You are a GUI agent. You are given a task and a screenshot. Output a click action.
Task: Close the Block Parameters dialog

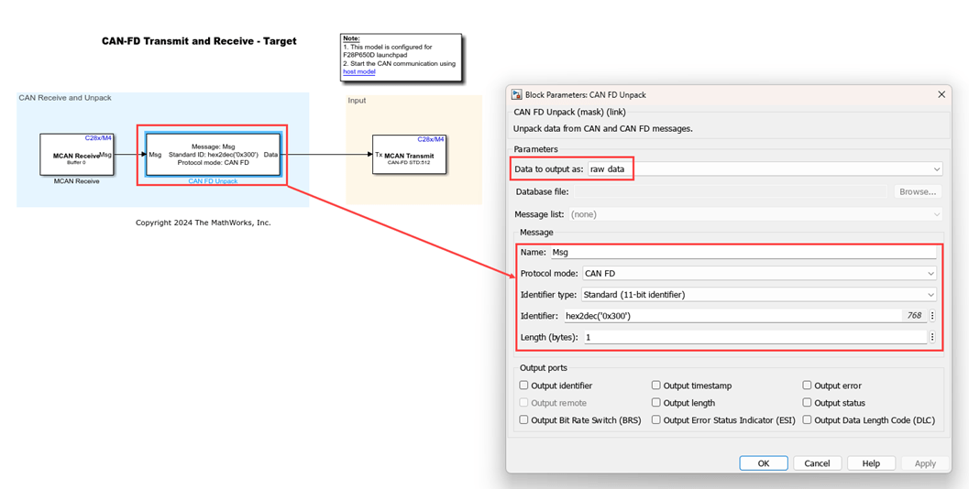pos(941,94)
